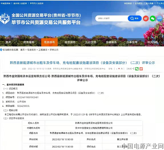
Task: Click the date 2022-02-18 15:12:13 text
Action: click(x=37, y=69)
